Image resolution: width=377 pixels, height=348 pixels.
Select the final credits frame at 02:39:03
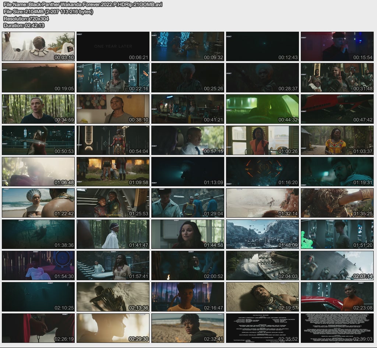337,328
